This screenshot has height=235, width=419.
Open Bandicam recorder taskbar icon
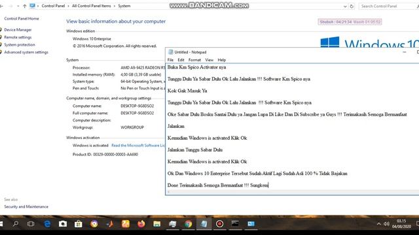pyautogui.click(x=220, y=224)
